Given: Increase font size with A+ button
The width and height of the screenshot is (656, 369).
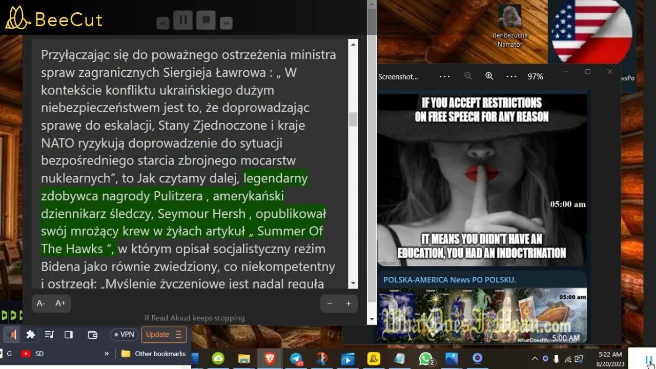Looking at the screenshot, I should (x=60, y=303).
